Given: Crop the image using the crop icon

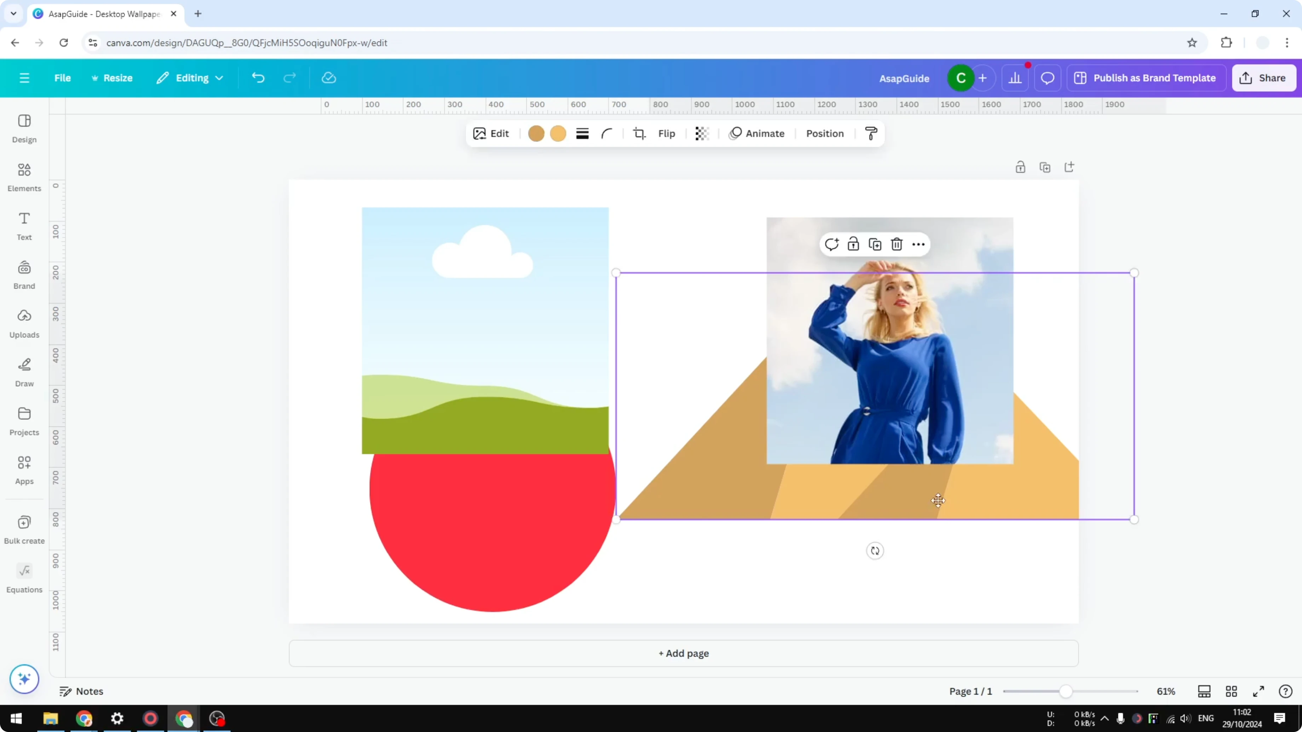Looking at the screenshot, I should pos(638,133).
